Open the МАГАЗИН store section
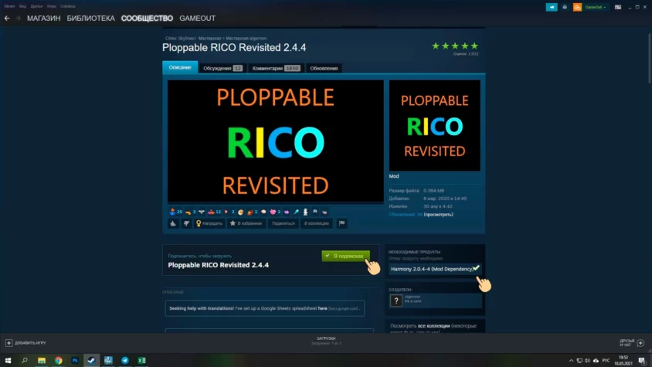 tap(44, 19)
